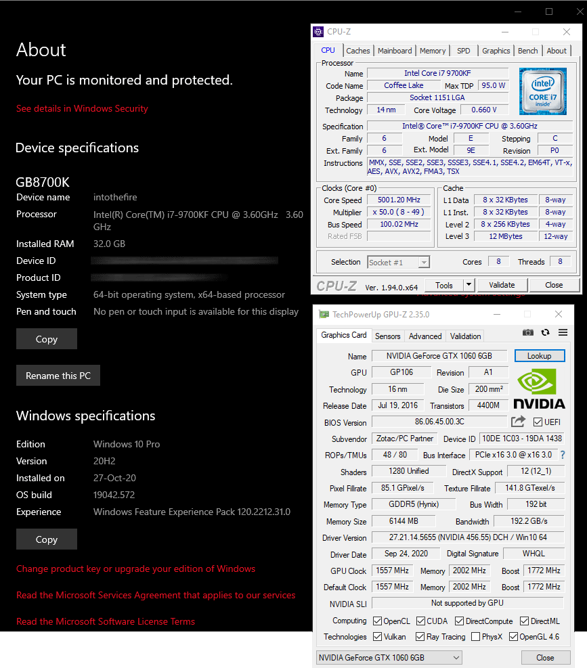Click the Driver Version field in GPU-Z
The height and width of the screenshot is (668, 587).
(x=468, y=537)
